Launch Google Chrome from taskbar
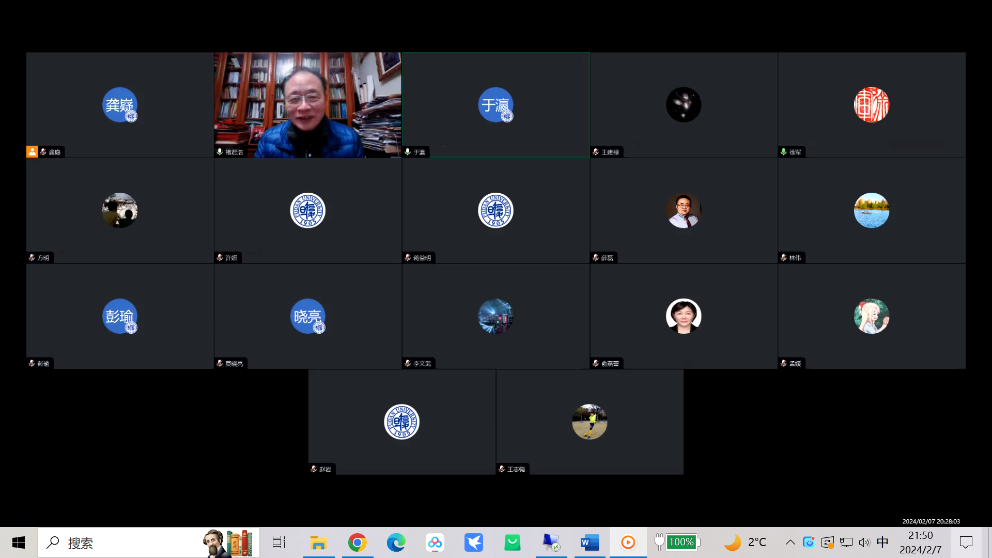The image size is (992, 558). (357, 542)
